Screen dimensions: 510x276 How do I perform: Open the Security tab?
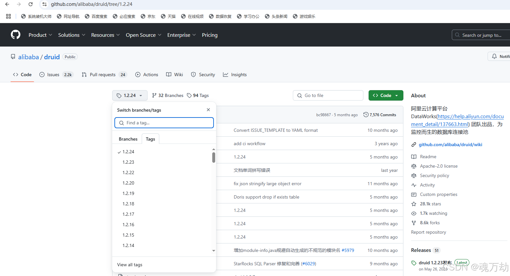coord(203,75)
